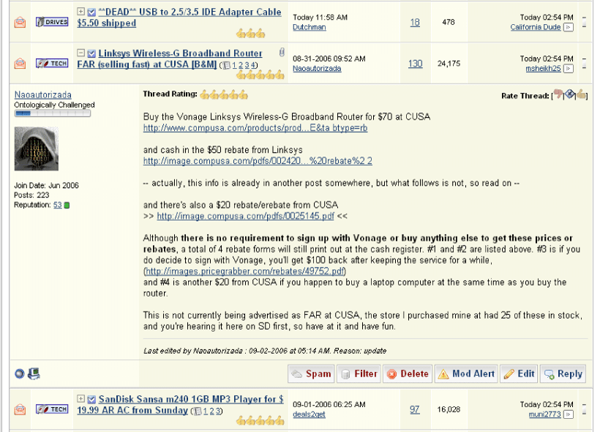Expand the SanDisk Sansa thread preview
This screenshot has height=432, width=600.
80,398
